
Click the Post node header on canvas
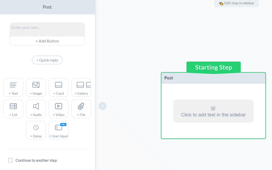[x=213, y=78]
